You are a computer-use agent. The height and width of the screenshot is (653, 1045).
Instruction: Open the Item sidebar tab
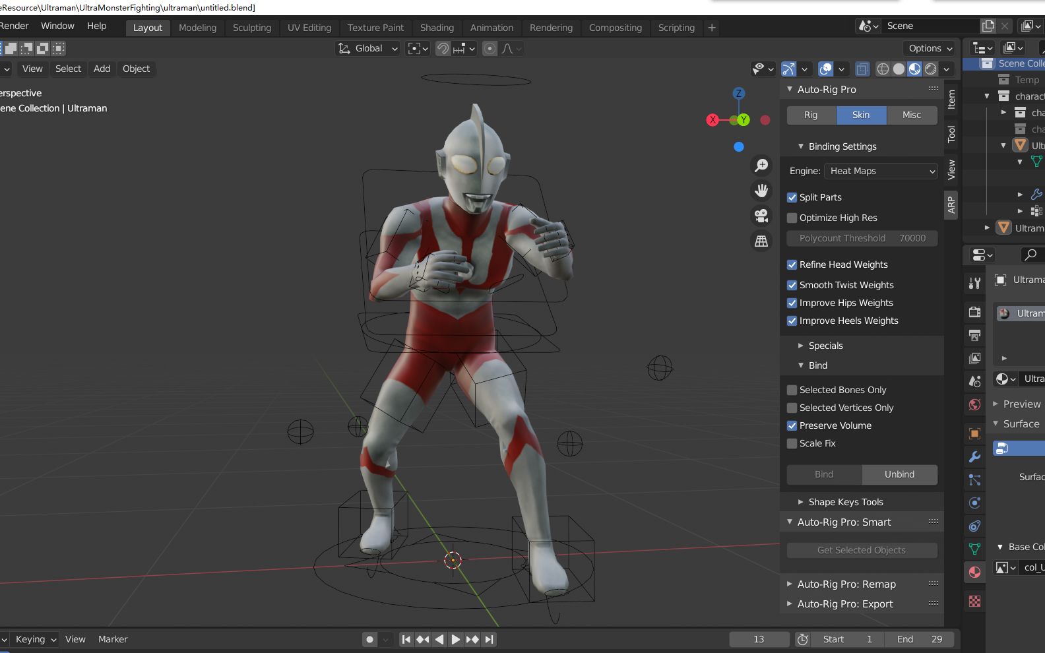(x=951, y=100)
